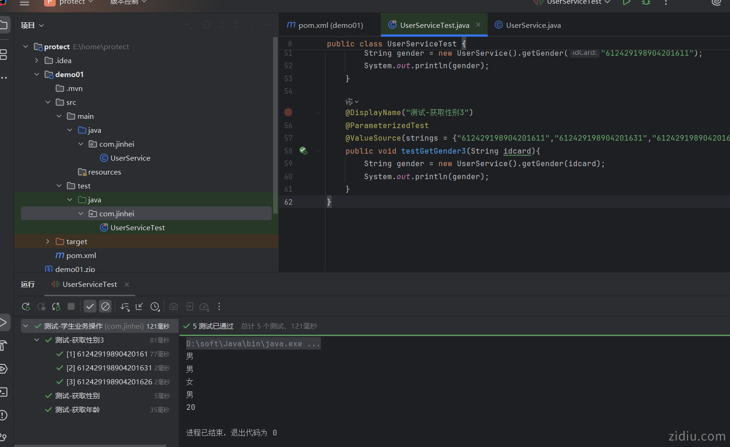Screen dimensions: 730x447
Task: Toggle the breakpoint above line 56
Action: (288, 112)
